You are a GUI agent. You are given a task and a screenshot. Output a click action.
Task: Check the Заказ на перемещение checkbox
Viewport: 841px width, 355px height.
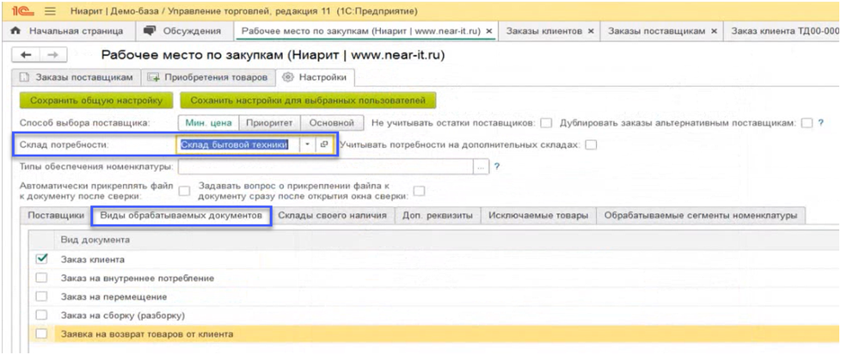(41, 296)
